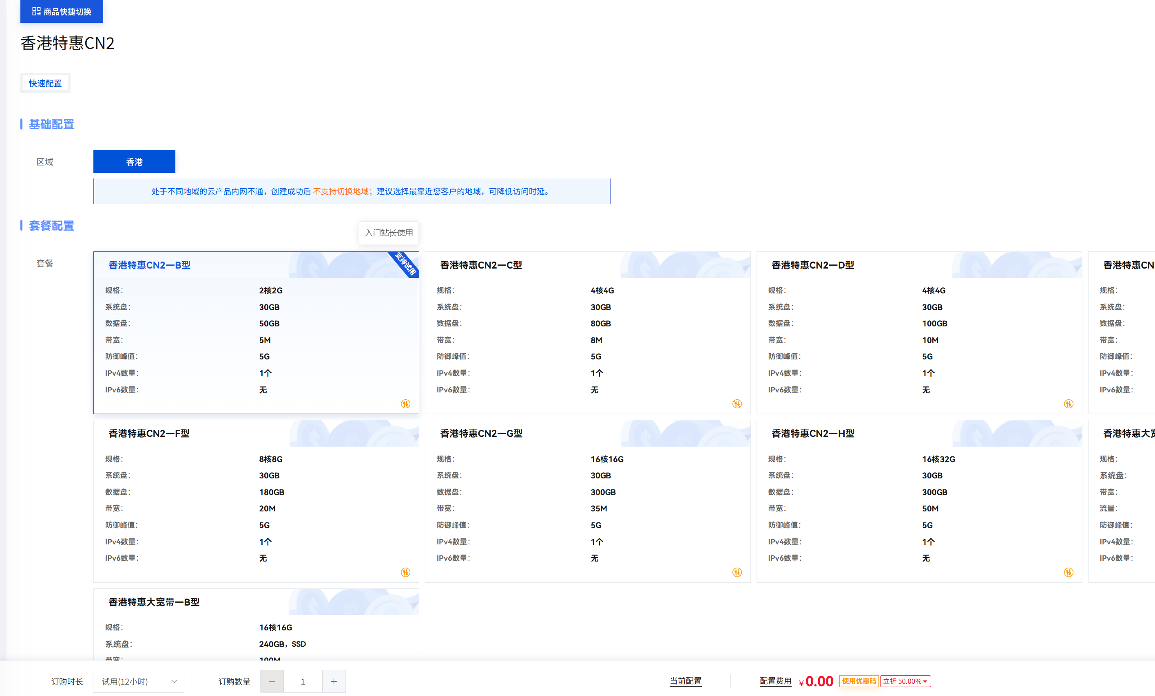Image resolution: width=1155 pixels, height=696 pixels.
Task: Click the 180GB data disk value
Action: [x=272, y=492]
